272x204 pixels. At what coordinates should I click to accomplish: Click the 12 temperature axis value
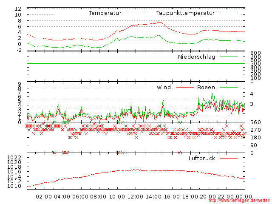[18, 9]
